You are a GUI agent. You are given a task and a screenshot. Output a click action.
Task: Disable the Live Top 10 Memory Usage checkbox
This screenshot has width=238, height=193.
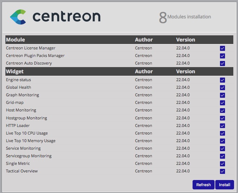(x=222, y=141)
